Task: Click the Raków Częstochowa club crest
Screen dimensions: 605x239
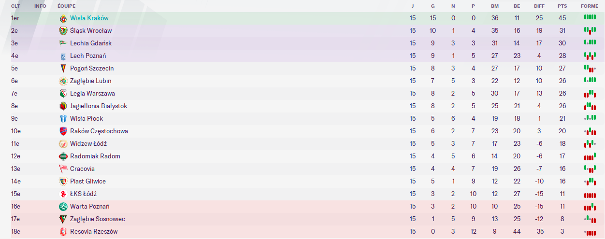Action: click(63, 131)
